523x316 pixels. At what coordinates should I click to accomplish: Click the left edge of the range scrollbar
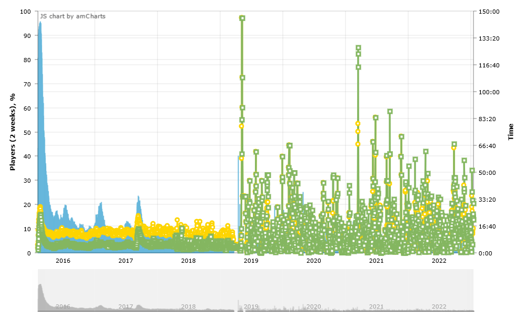coord(37,290)
